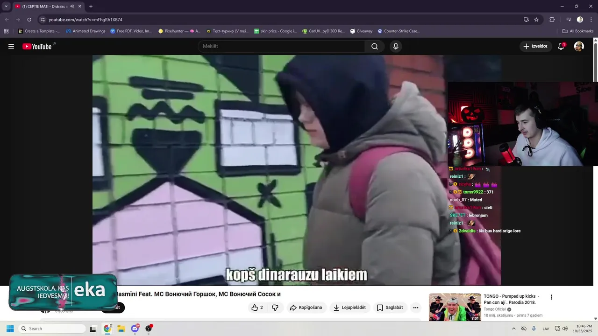Click the tray microphone icon

pyautogui.click(x=534, y=329)
